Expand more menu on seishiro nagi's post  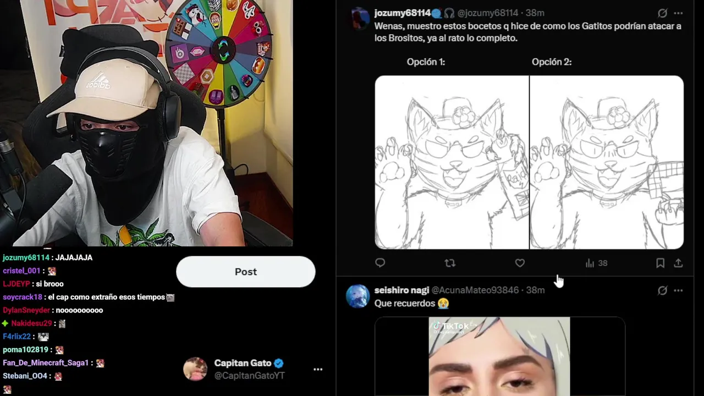[678, 290]
